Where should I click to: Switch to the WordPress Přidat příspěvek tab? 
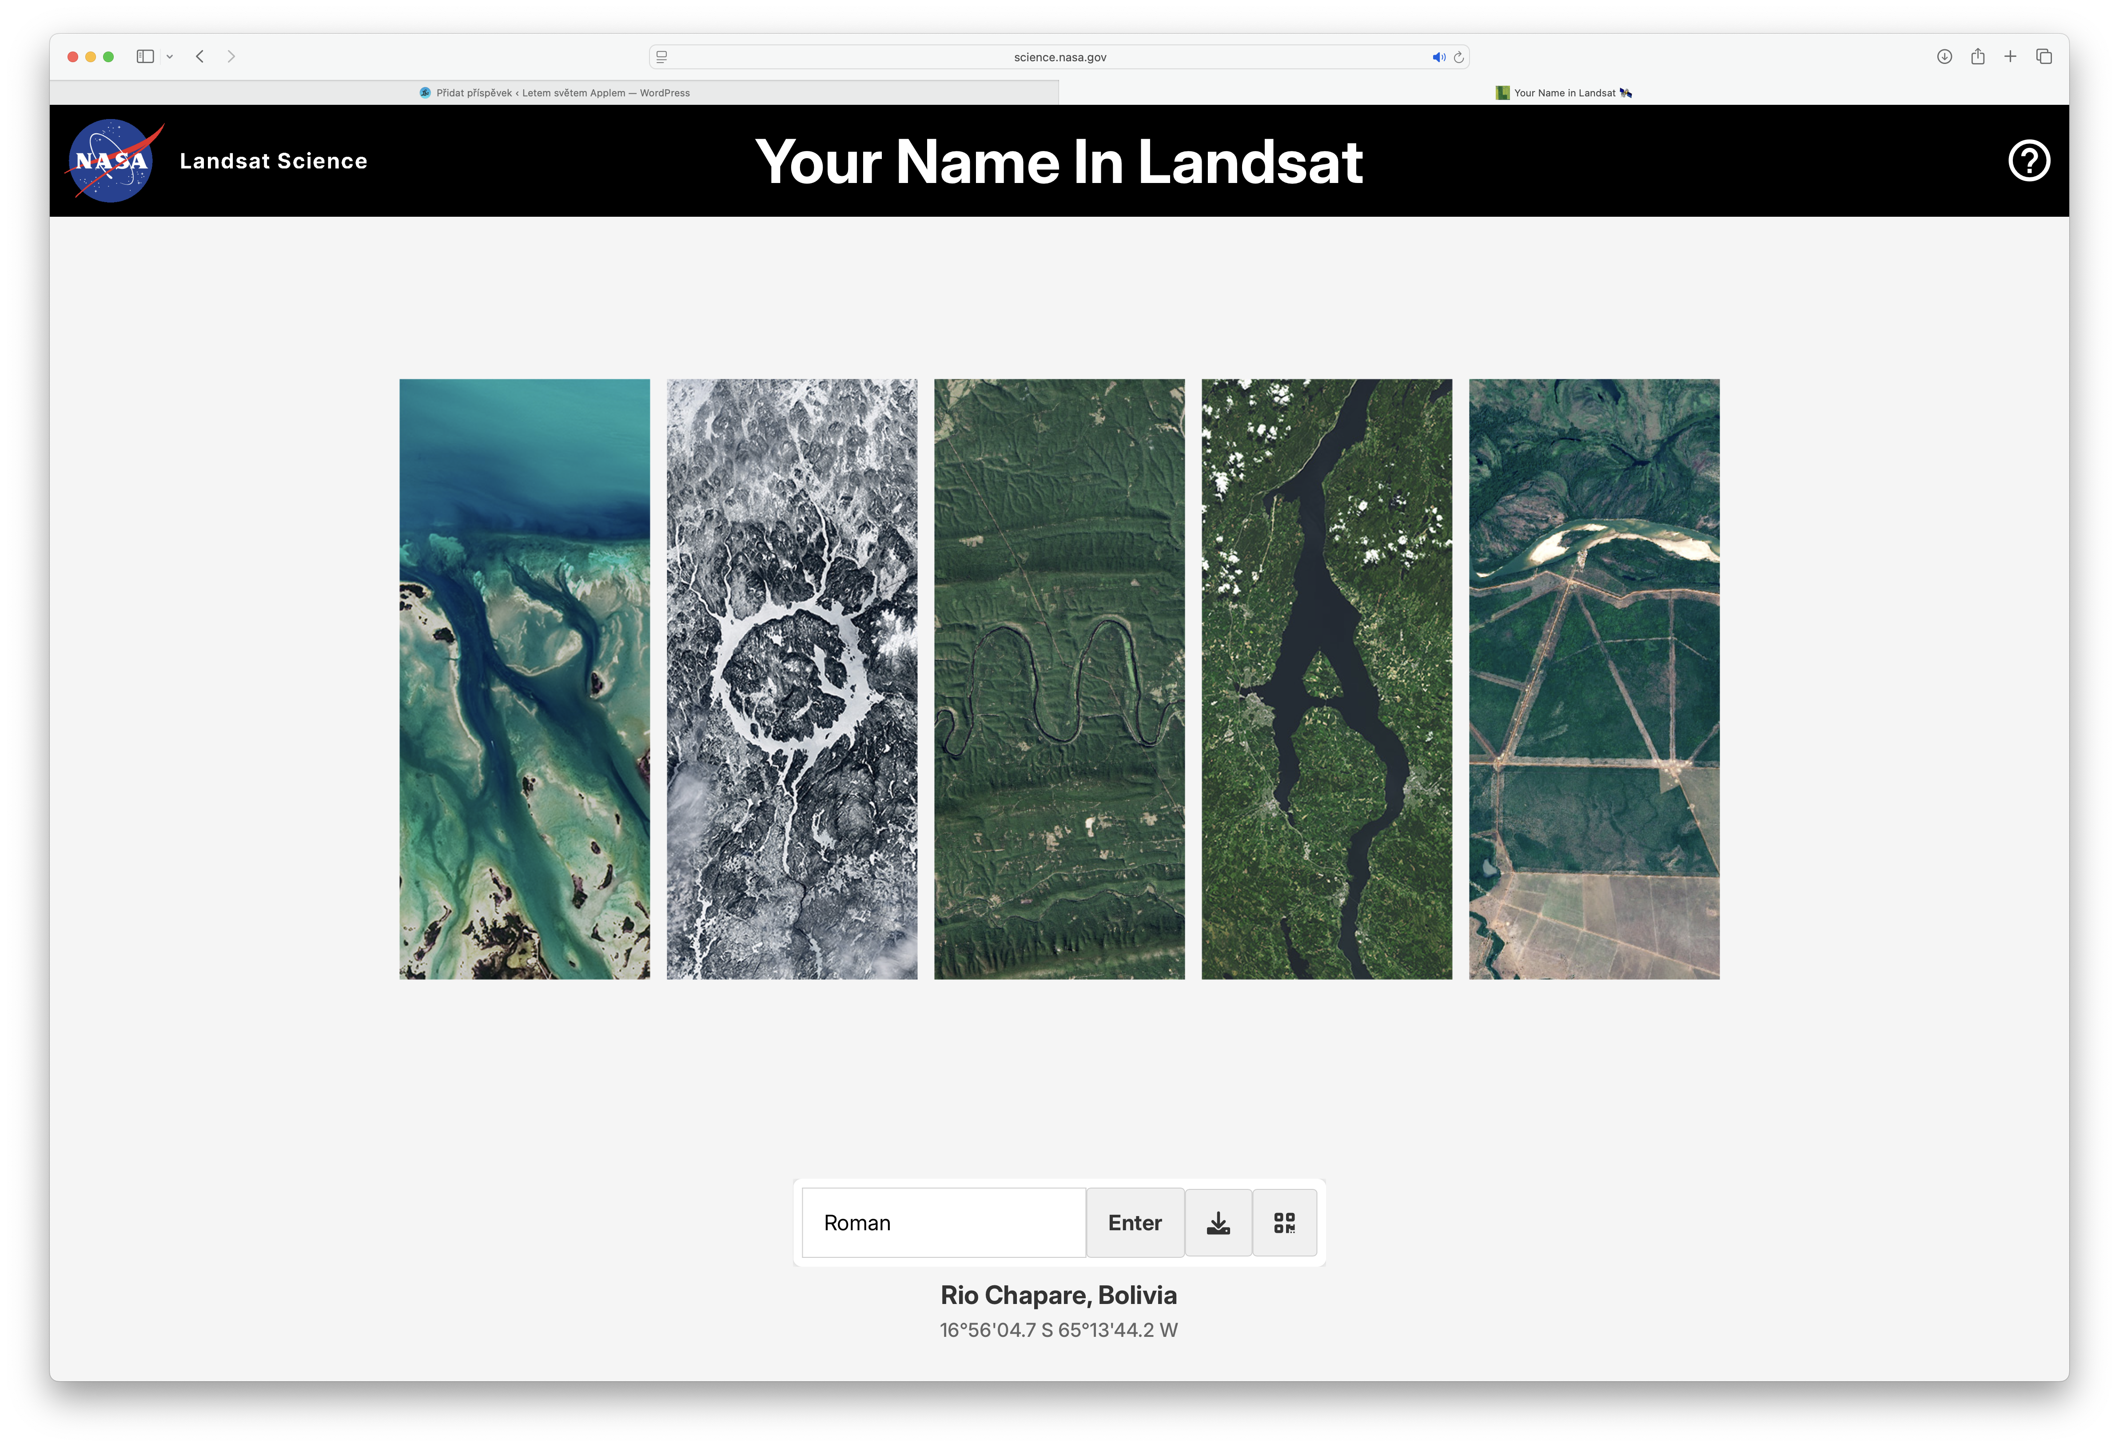click(554, 93)
